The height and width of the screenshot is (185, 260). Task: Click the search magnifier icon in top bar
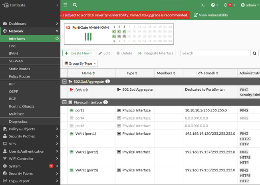pos(75,5)
